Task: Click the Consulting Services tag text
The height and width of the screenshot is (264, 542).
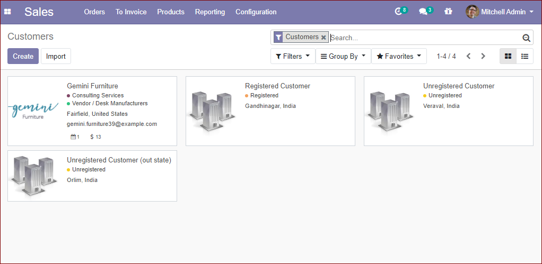Action: point(98,95)
